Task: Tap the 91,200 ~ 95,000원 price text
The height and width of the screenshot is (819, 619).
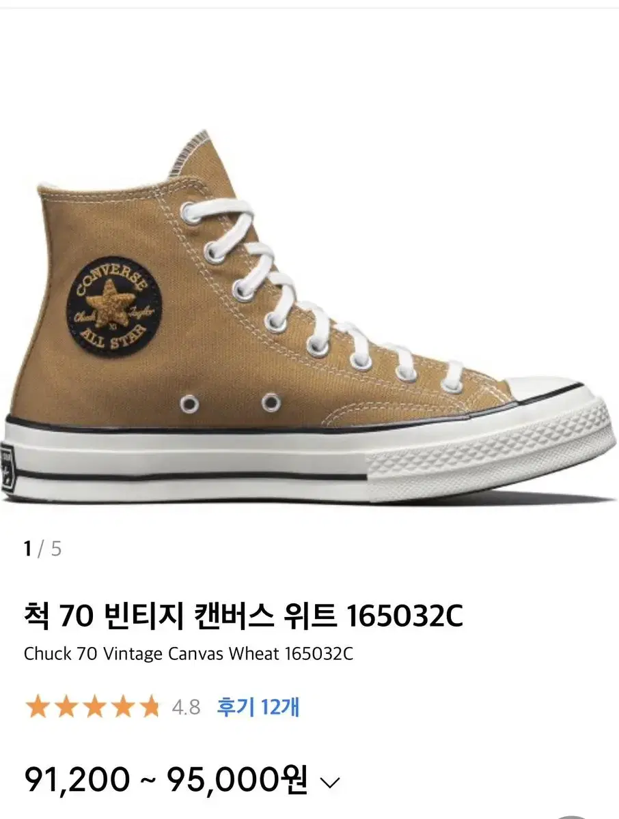Action: coord(166,780)
